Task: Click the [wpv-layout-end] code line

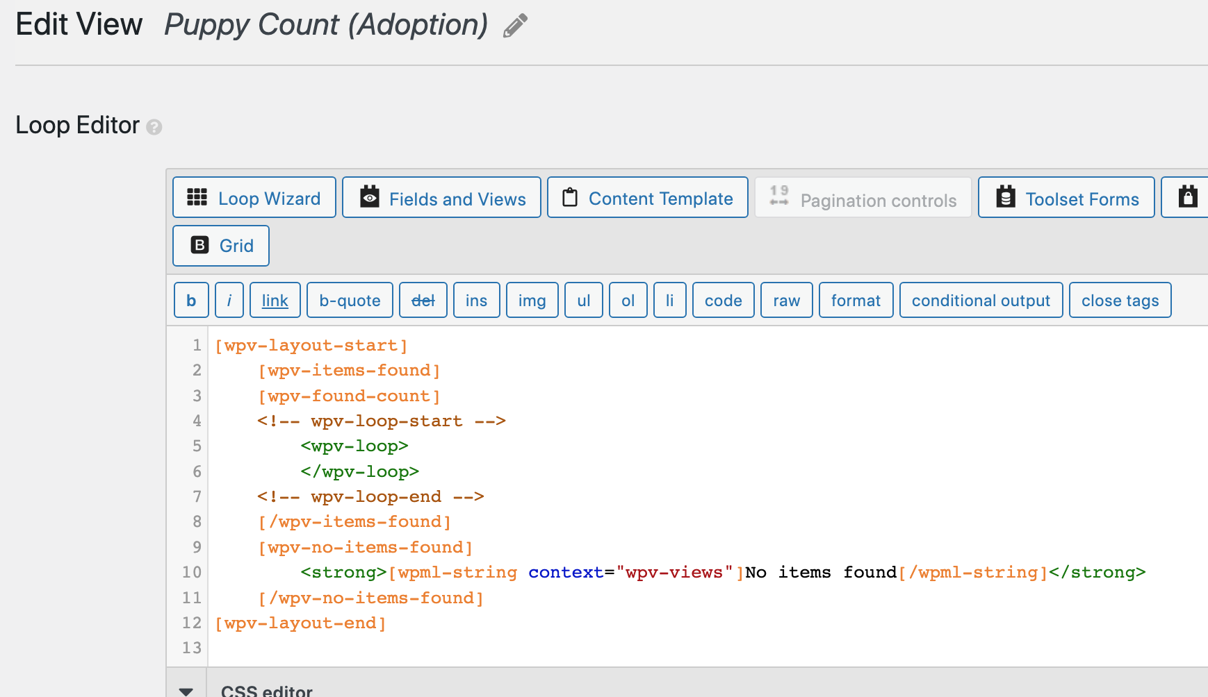Action: 300,623
